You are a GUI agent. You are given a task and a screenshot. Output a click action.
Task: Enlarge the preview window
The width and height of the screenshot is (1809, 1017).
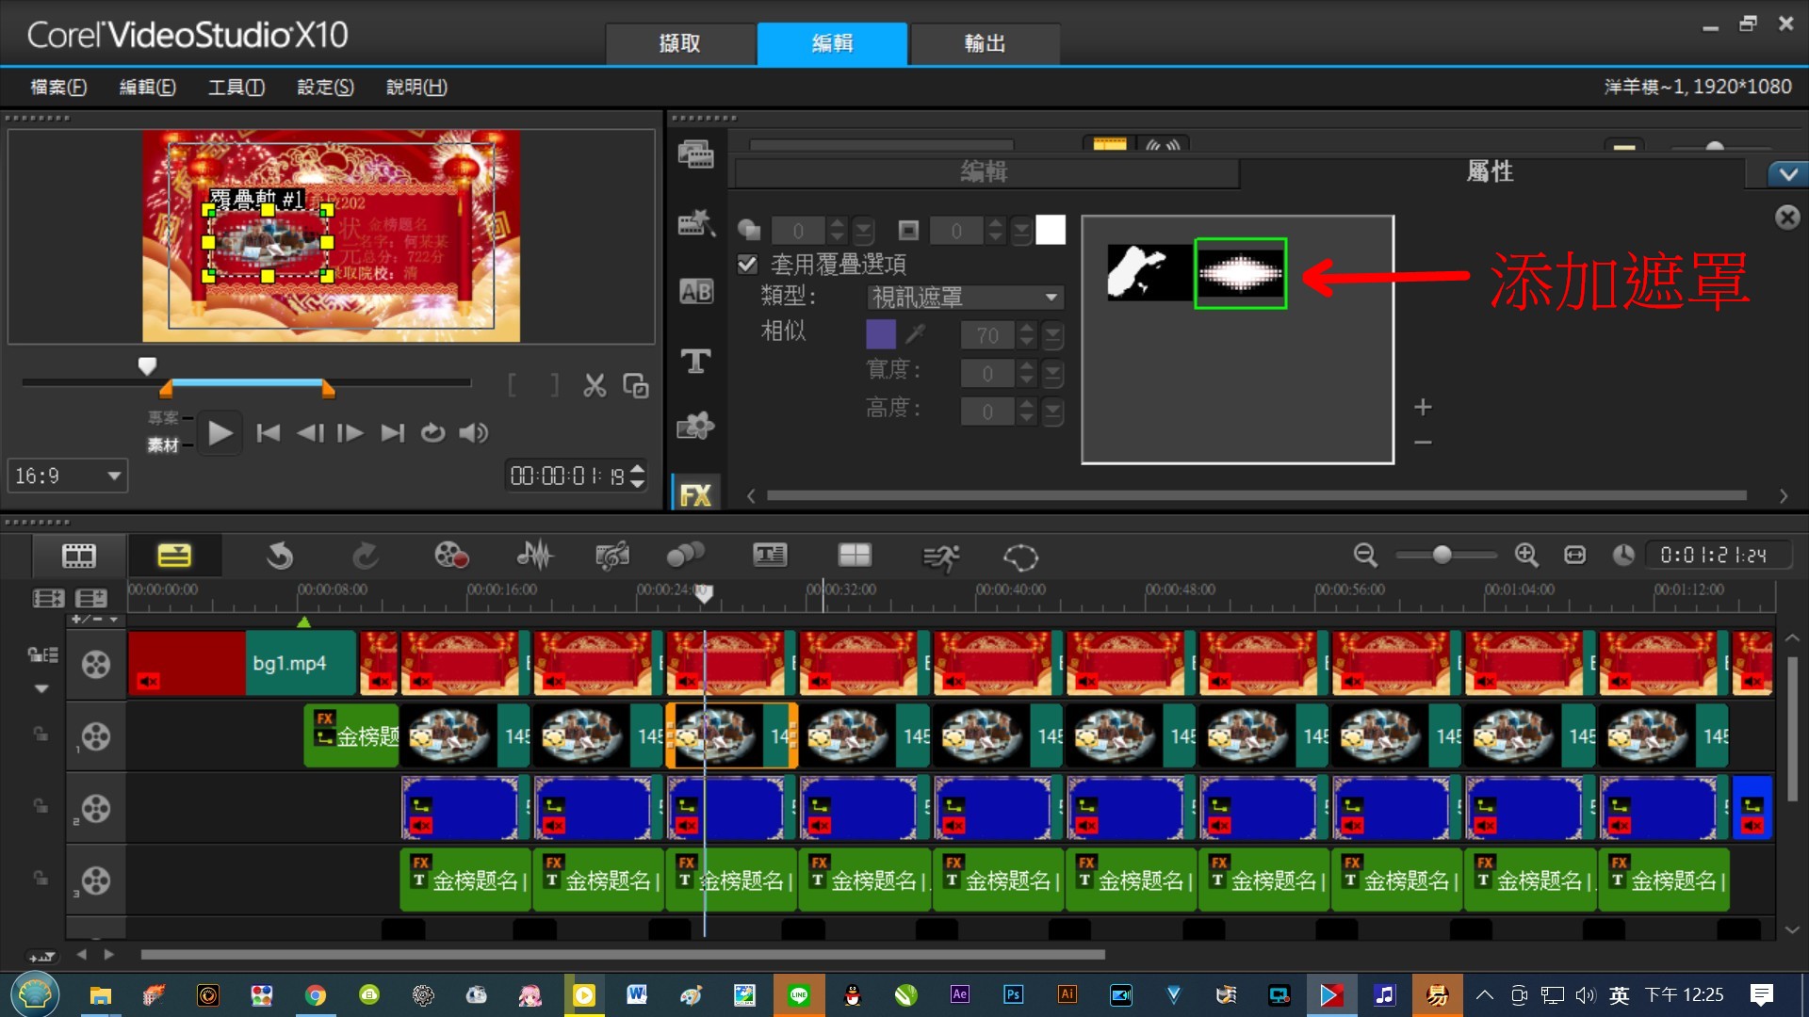point(636,386)
